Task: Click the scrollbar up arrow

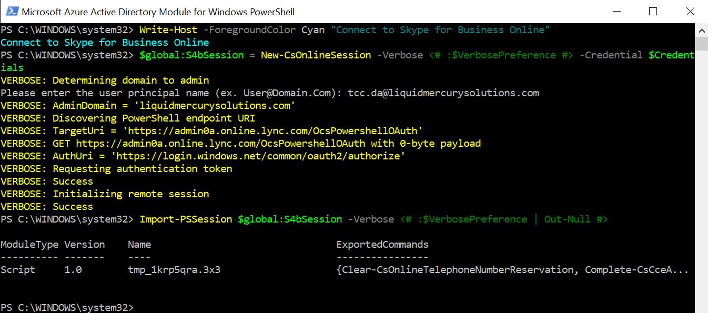Action: (x=701, y=29)
